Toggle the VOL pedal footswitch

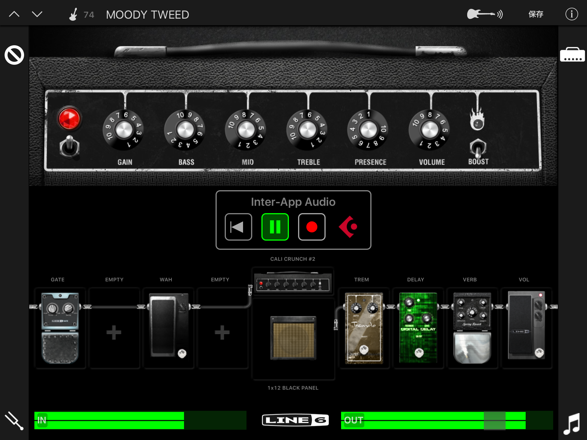point(539,352)
